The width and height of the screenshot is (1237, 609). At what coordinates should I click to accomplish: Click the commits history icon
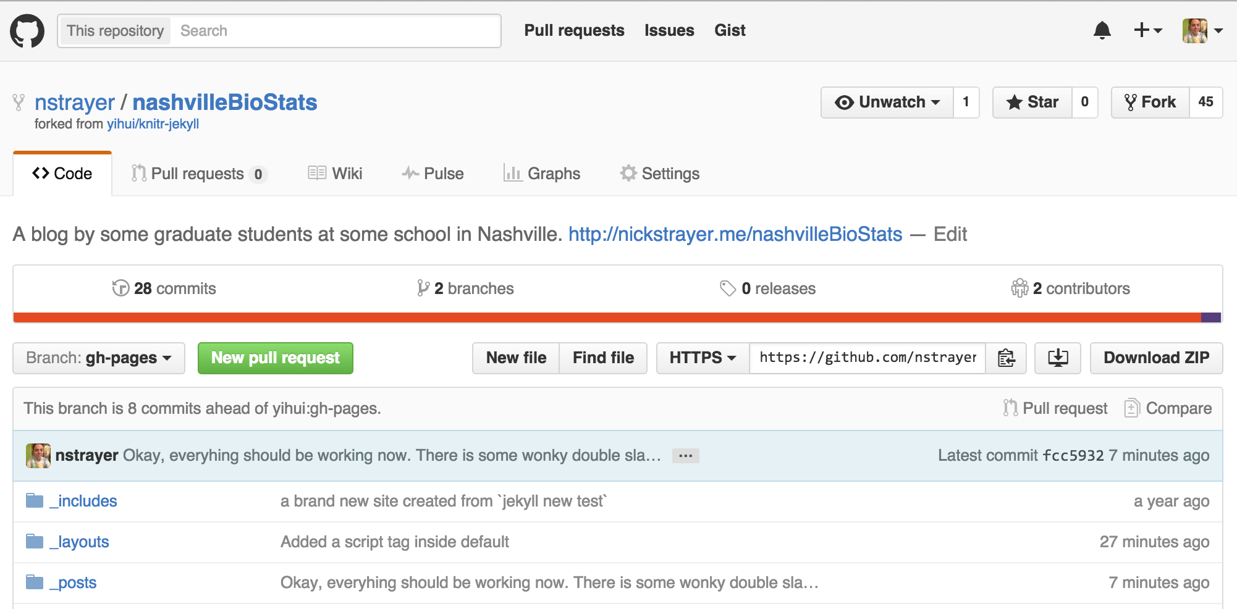point(120,288)
